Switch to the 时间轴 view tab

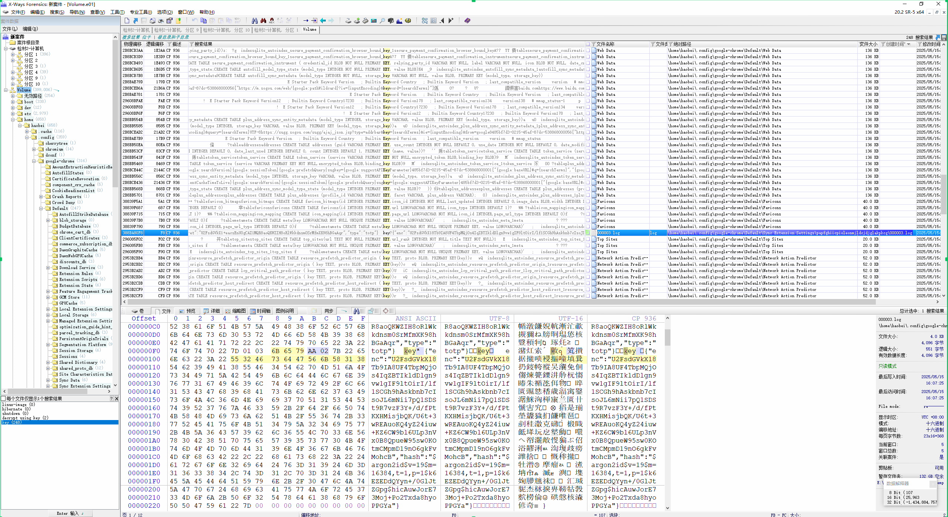click(x=260, y=311)
